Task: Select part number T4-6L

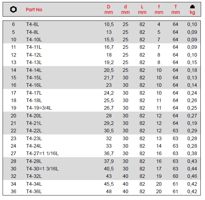Action: click(33, 24)
